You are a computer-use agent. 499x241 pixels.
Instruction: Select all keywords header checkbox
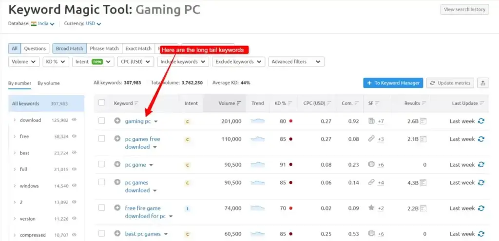[101, 103]
